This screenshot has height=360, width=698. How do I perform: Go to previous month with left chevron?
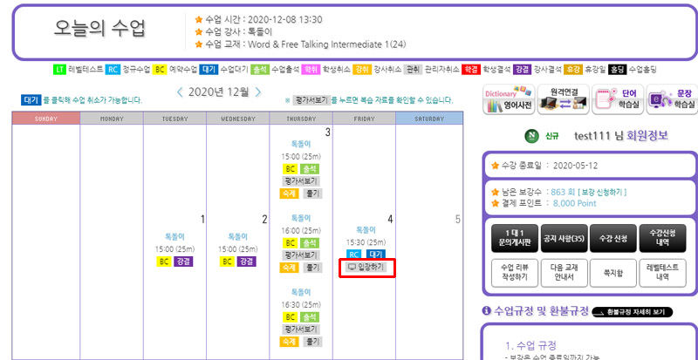[x=180, y=92]
